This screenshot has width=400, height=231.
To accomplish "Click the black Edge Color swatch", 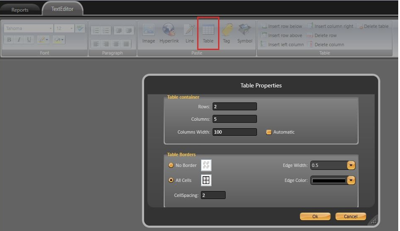I will coord(329,180).
